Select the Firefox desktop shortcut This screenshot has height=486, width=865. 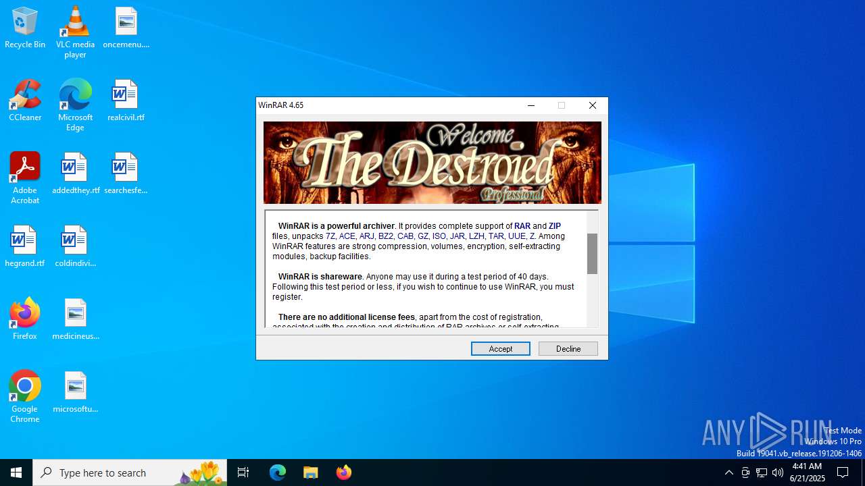(x=25, y=319)
